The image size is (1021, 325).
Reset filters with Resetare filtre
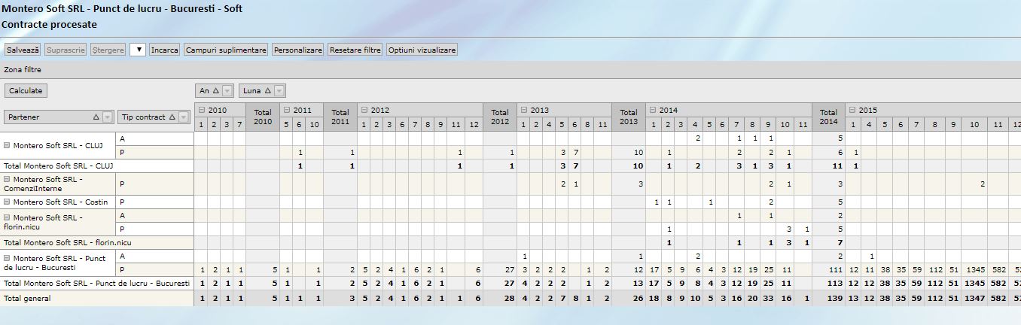click(x=355, y=50)
